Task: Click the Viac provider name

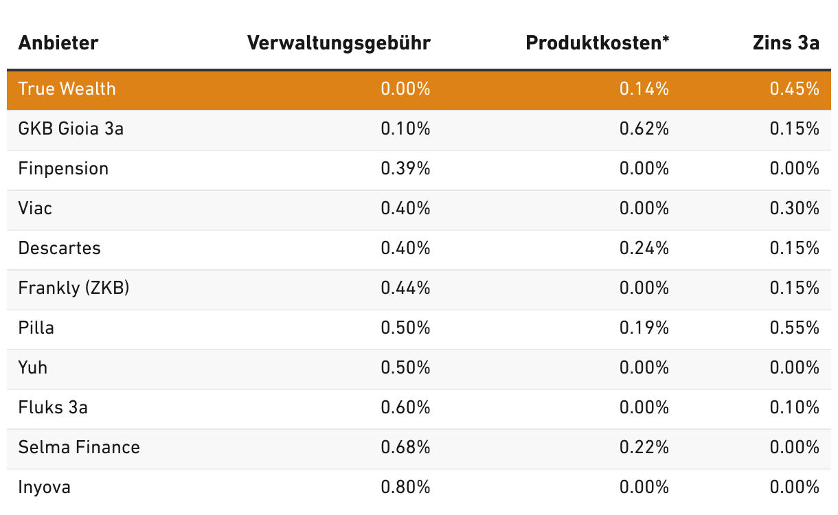Action: (35, 208)
